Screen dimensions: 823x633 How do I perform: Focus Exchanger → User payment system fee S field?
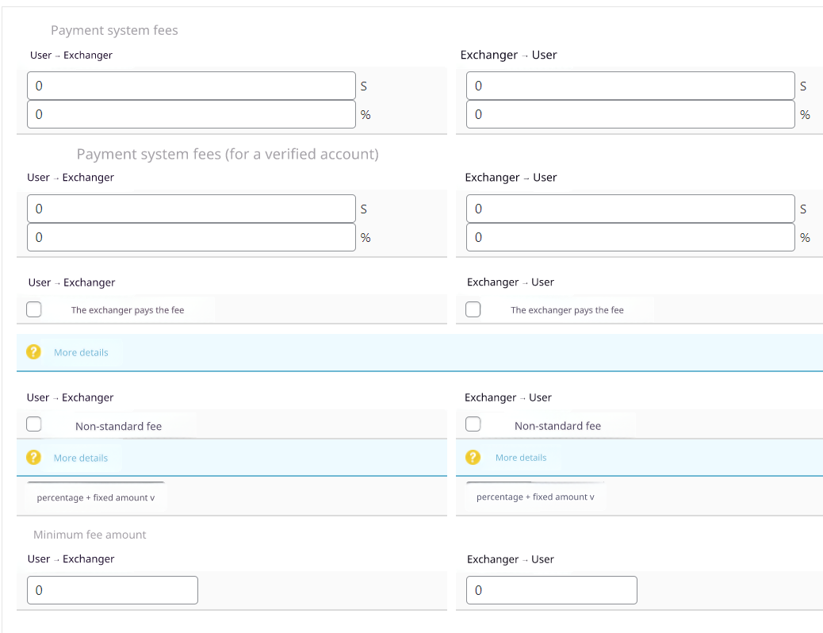pos(630,86)
